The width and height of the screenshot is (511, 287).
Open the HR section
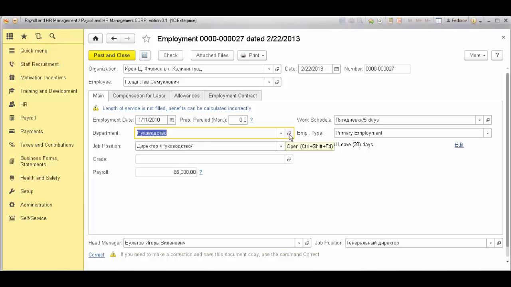click(24, 104)
